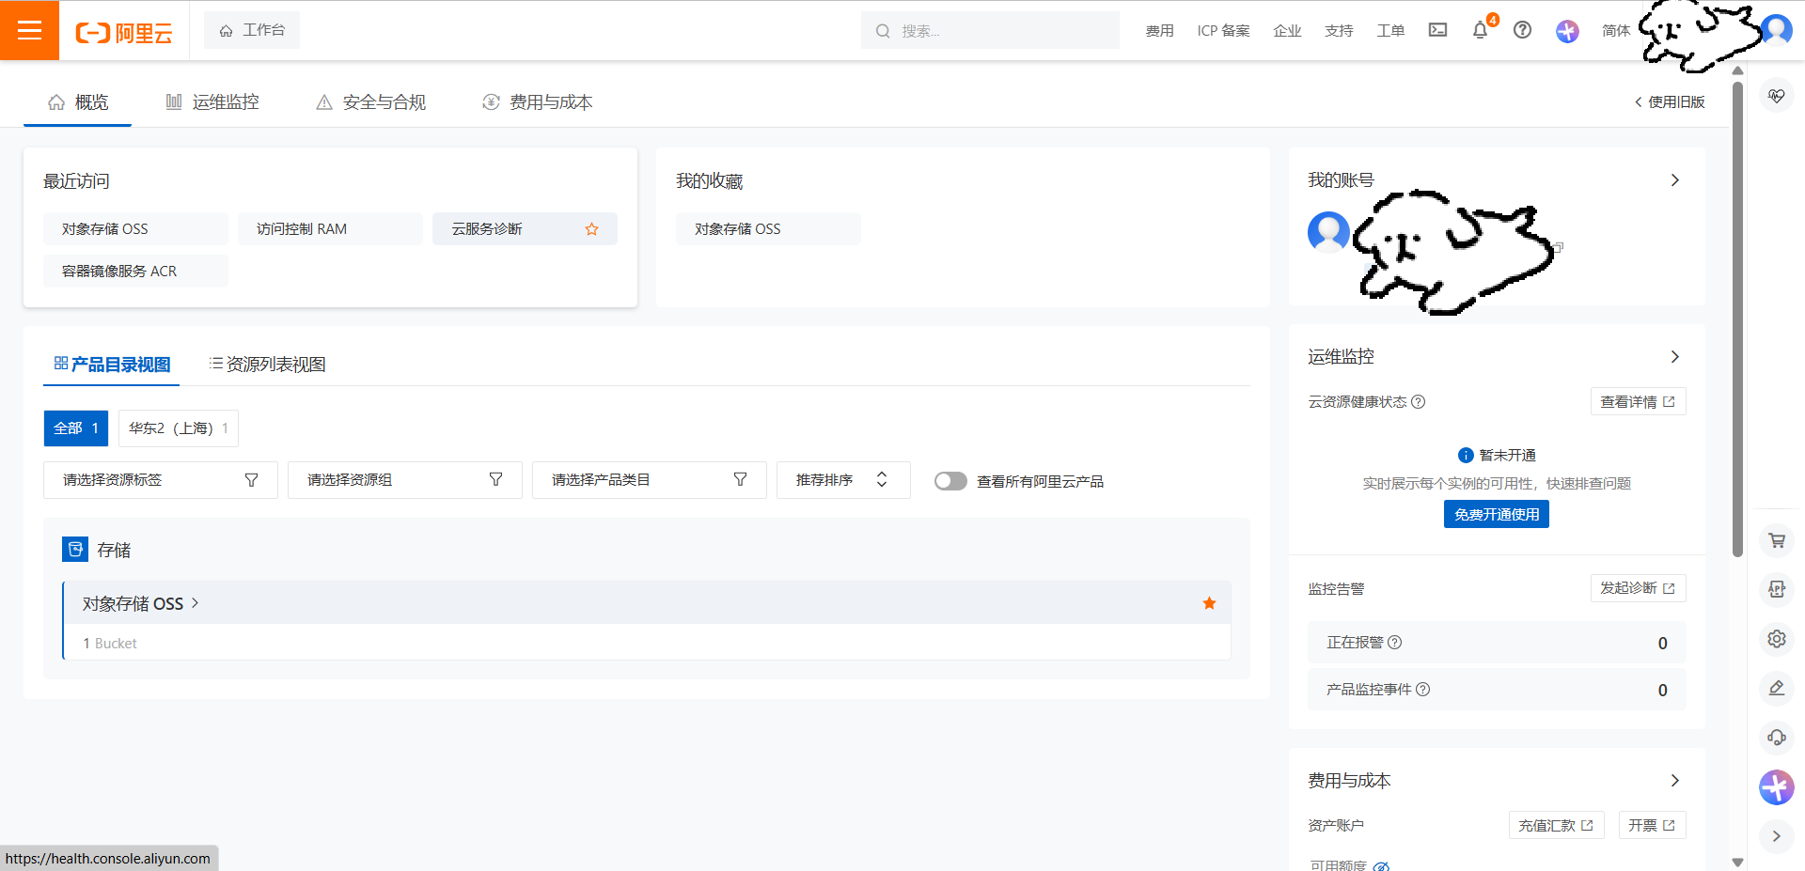Open ICP 备案 menu in header
The image size is (1805, 871).
(1223, 31)
